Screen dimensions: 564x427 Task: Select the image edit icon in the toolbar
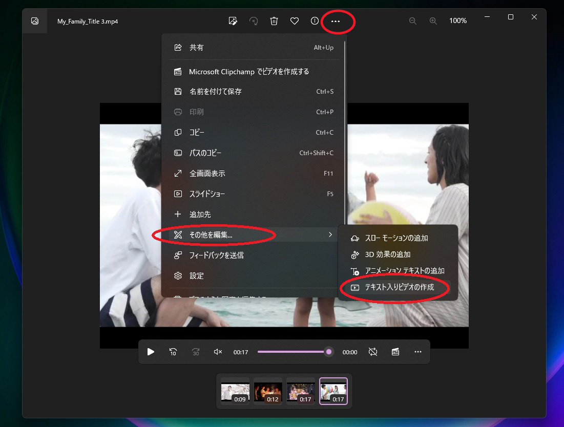tap(233, 21)
